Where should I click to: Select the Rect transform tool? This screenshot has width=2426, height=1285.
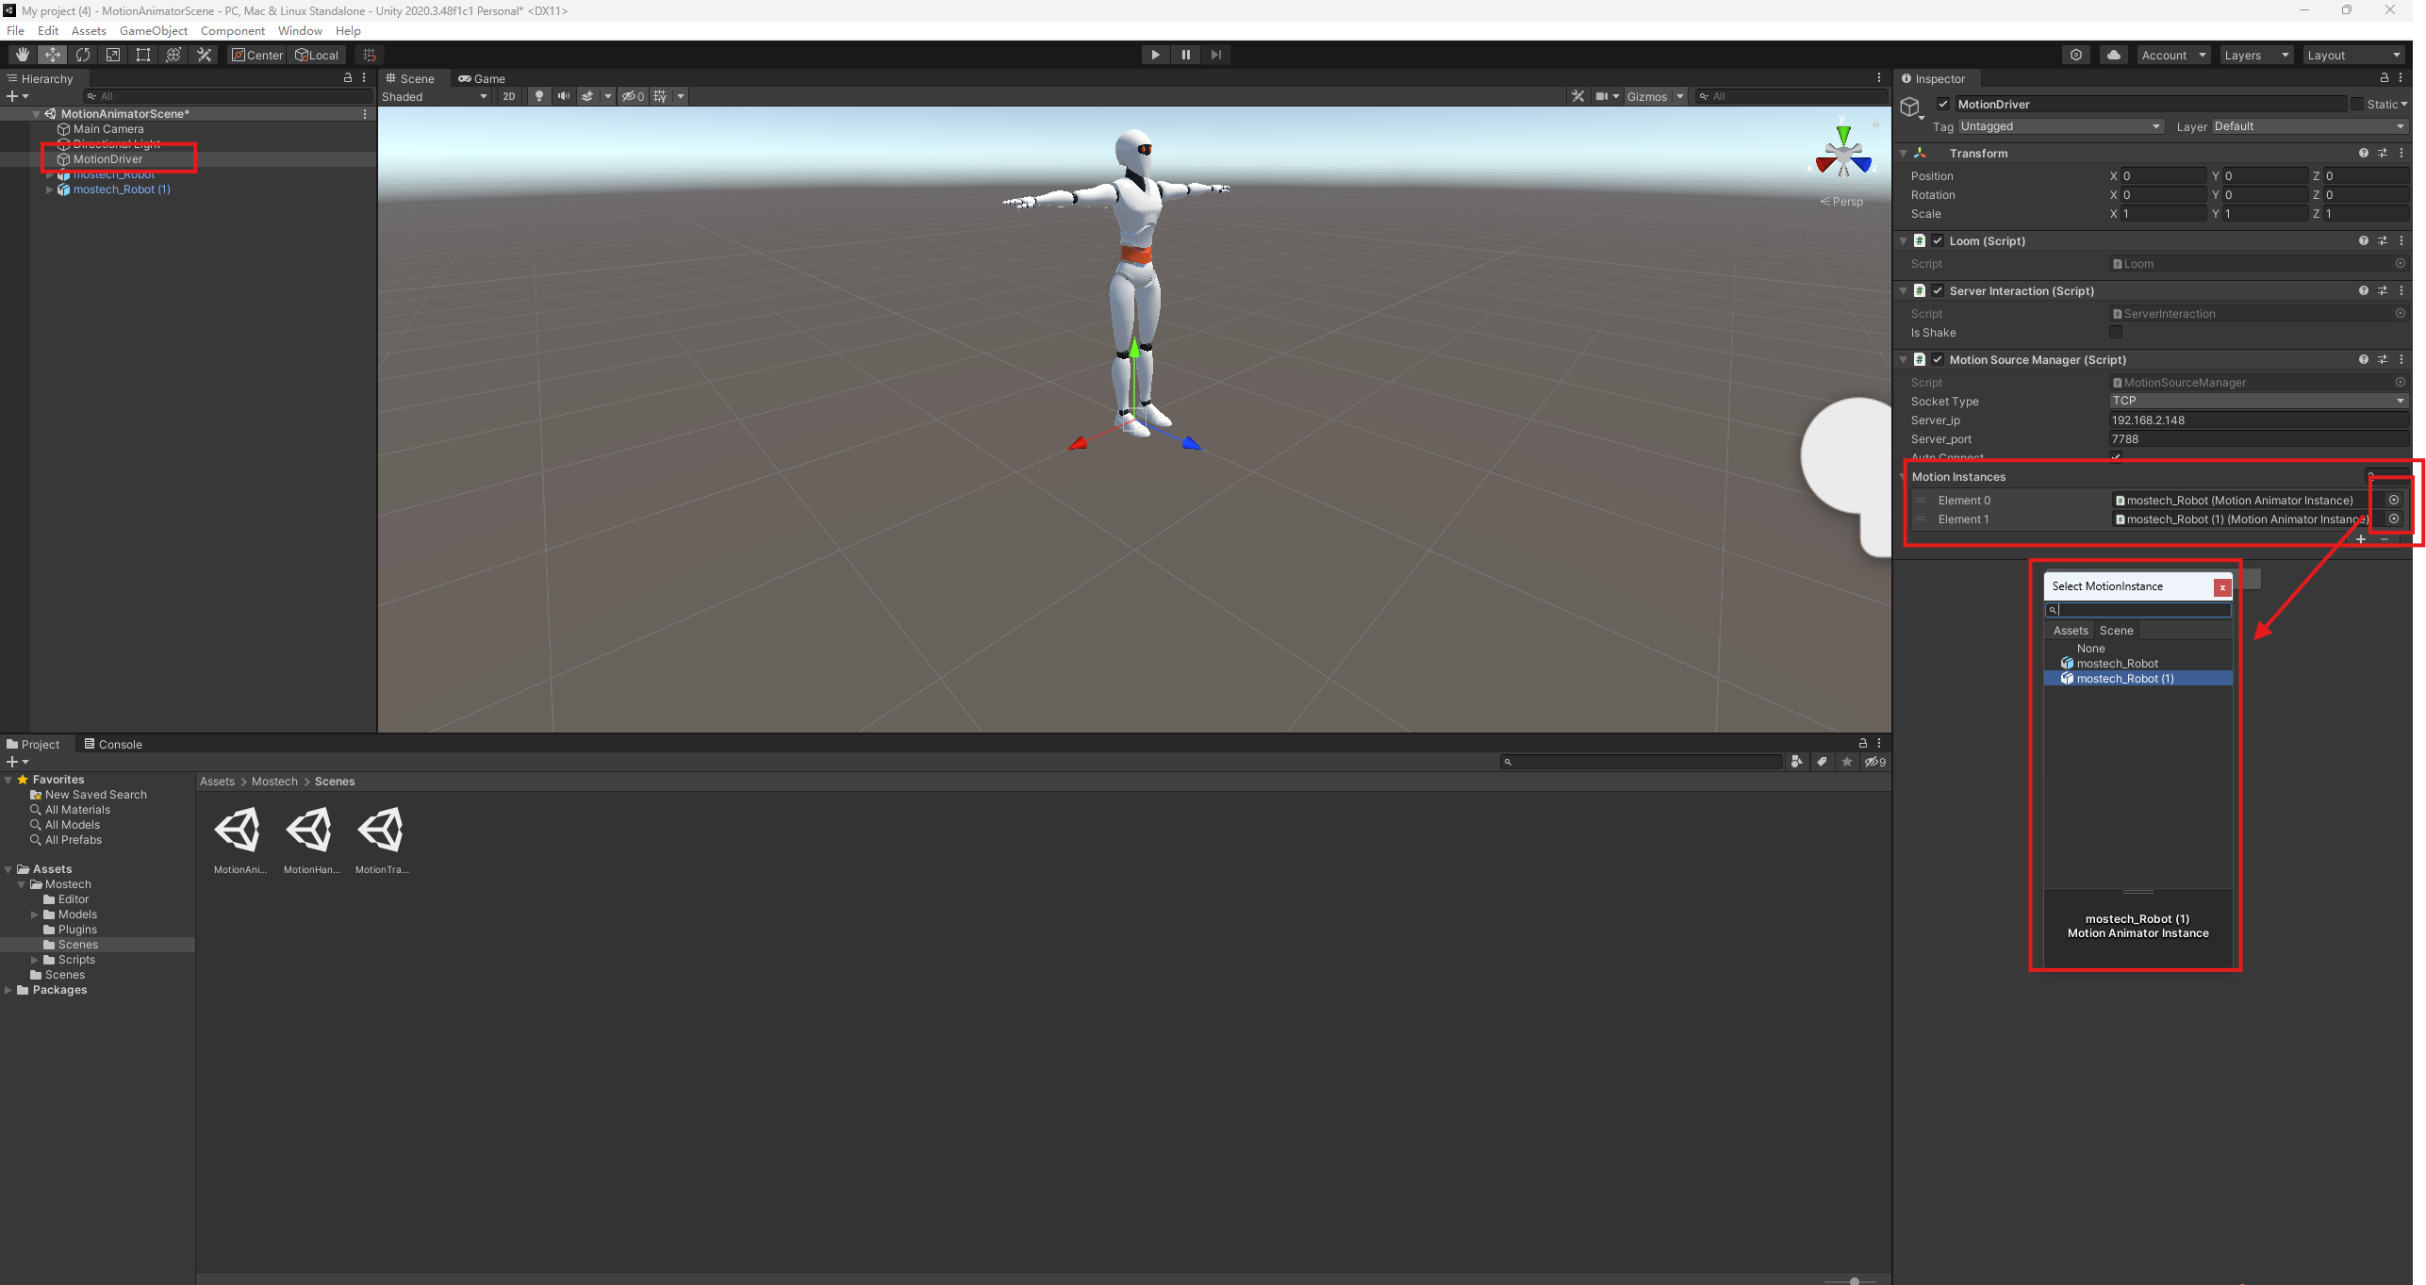coord(143,55)
